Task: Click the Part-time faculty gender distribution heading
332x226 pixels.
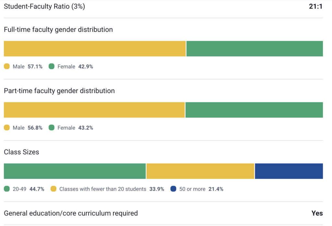Action: click(x=59, y=91)
